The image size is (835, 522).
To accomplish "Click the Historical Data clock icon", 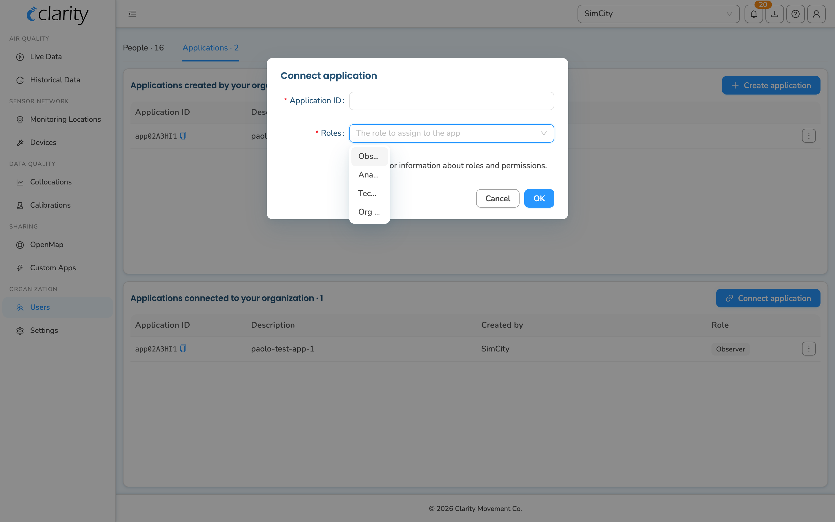I will [x=20, y=80].
